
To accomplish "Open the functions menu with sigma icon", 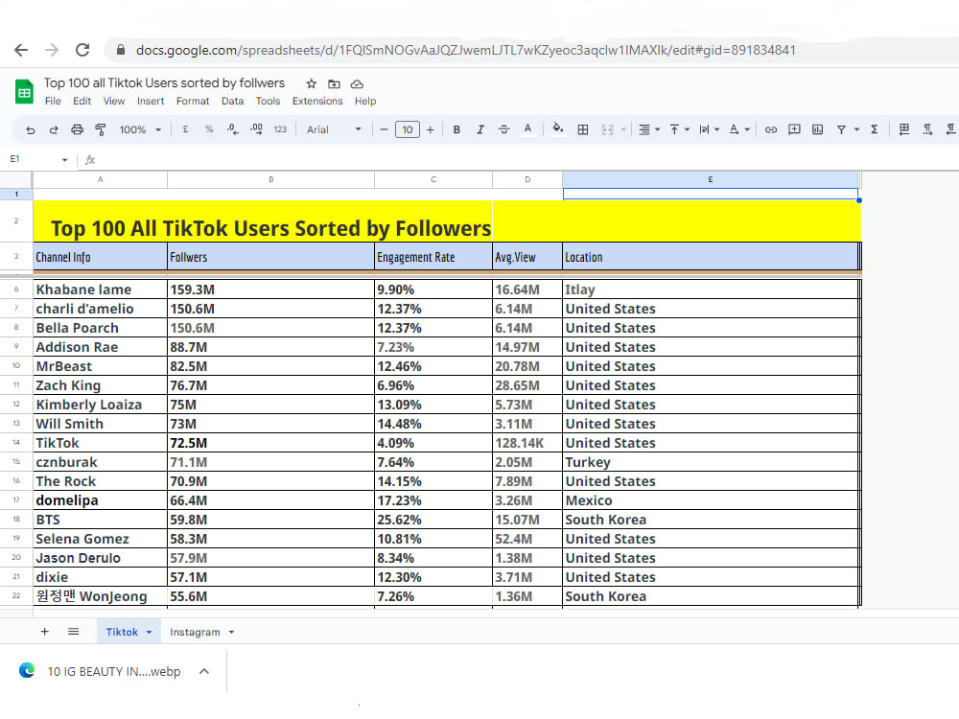I will pos(873,128).
